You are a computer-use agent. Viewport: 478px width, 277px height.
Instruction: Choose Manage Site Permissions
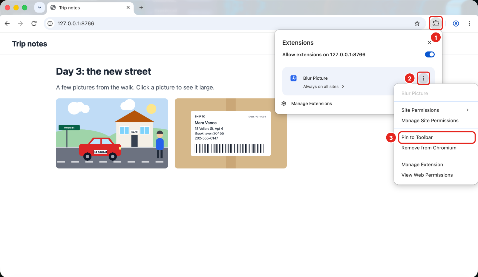pyautogui.click(x=435, y=120)
